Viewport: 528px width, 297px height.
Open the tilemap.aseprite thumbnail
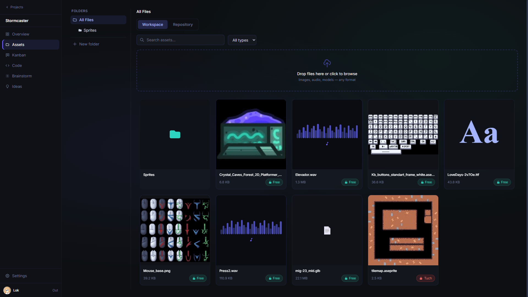[x=403, y=230]
